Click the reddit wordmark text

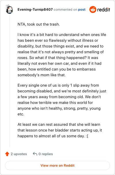(103, 9)
